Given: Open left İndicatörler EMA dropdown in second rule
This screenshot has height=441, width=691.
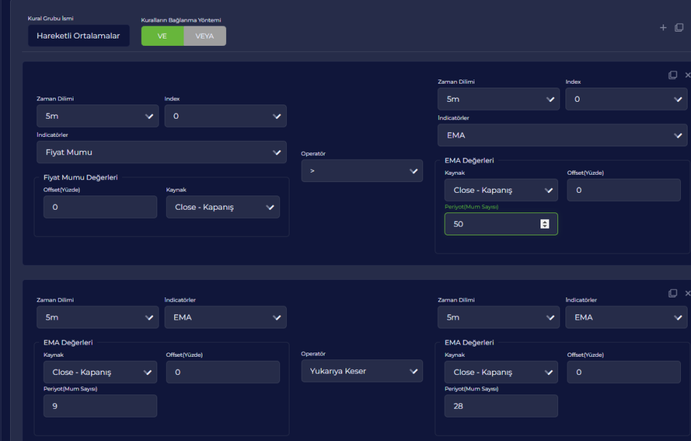Looking at the screenshot, I should 225,317.
